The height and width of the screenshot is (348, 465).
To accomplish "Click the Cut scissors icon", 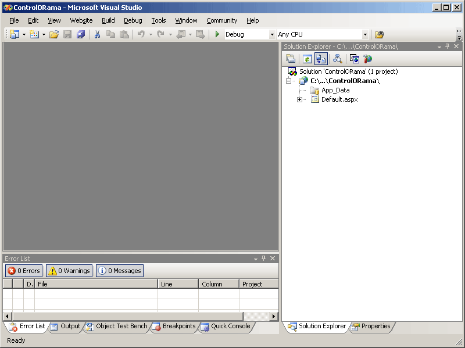I will 97,35.
